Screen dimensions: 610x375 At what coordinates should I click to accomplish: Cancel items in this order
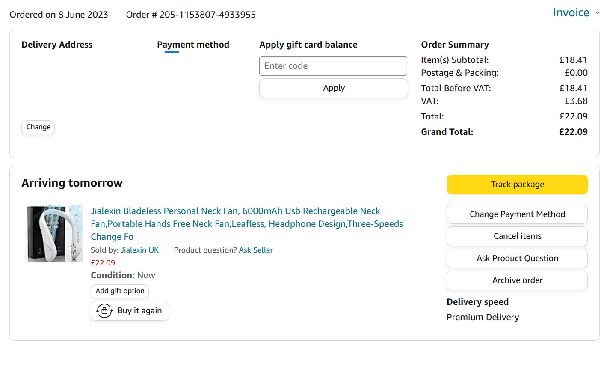point(517,236)
